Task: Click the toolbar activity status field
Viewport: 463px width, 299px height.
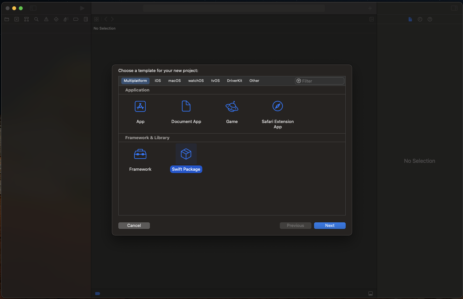Action: pos(234,8)
